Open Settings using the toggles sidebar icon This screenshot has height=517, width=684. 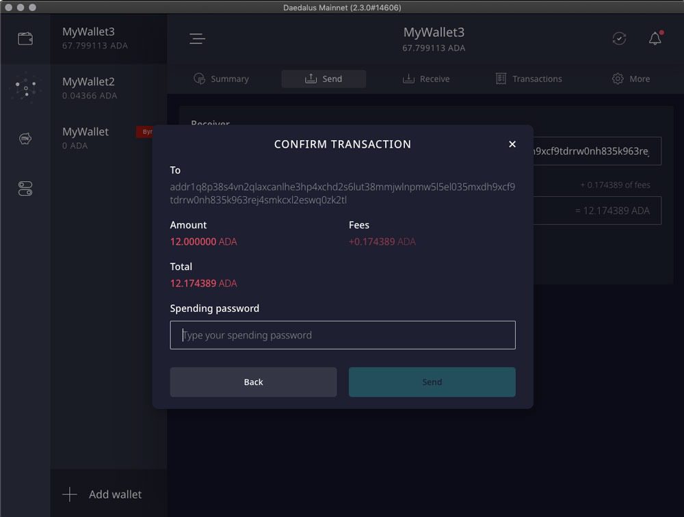(25, 189)
